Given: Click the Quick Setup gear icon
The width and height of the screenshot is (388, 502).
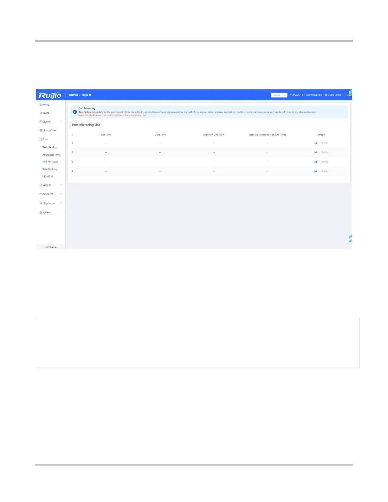Looking at the screenshot, I should pos(326,95).
